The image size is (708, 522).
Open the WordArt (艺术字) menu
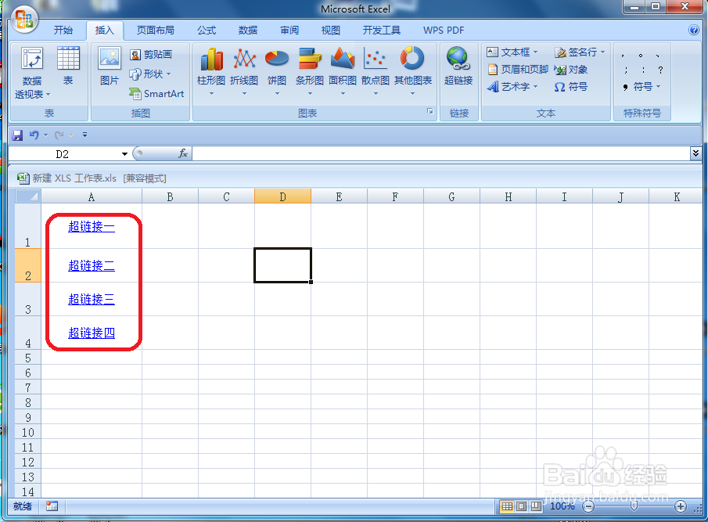pos(512,87)
